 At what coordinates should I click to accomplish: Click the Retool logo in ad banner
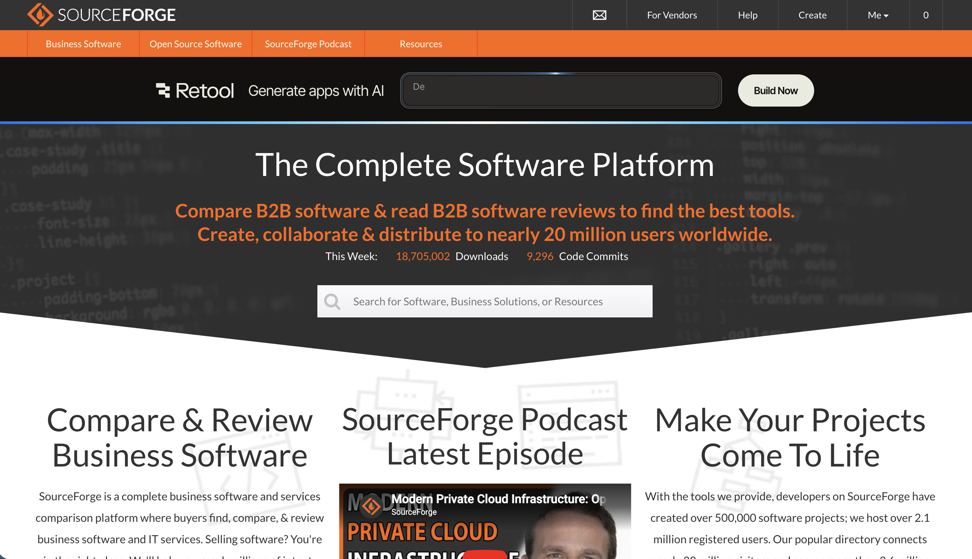click(195, 90)
